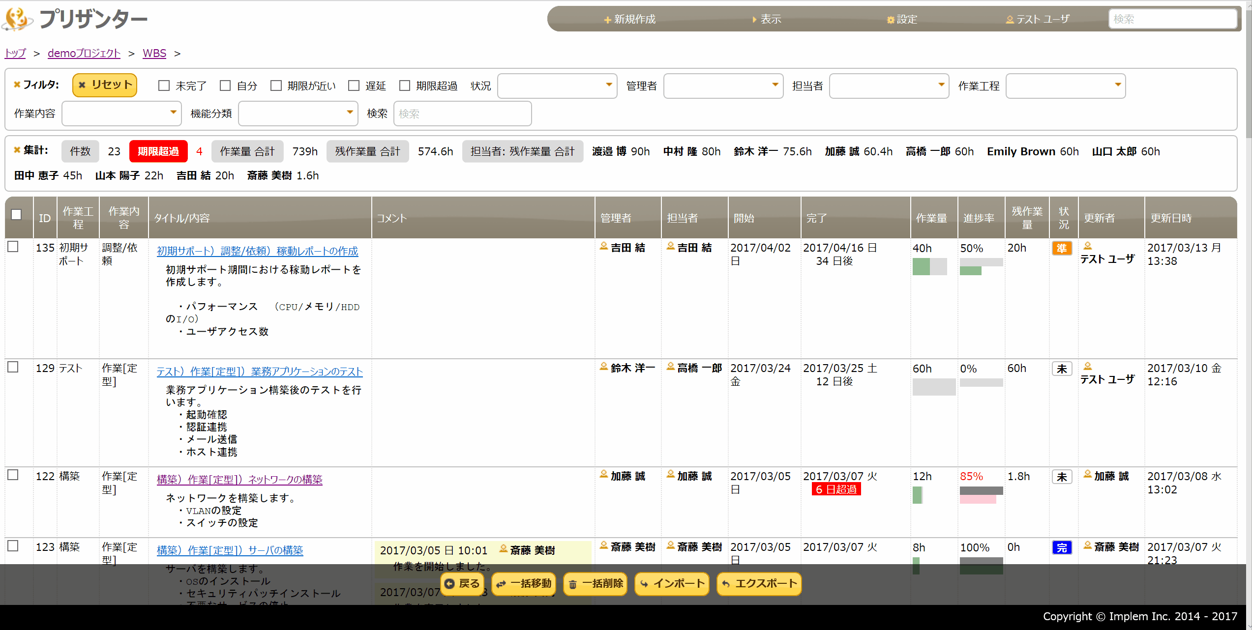Click the 期限超過 aggregate badge
This screenshot has height=630, width=1252.
point(158,151)
